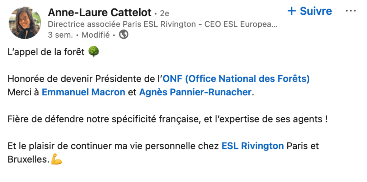The image size is (367, 182).
Task: Open the author name Anne-Laure Cattelot
Action: (x=99, y=13)
